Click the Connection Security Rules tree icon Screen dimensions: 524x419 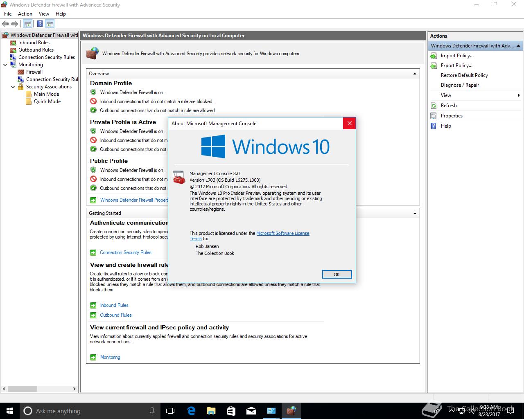pyautogui.click(x=13, y=57)
